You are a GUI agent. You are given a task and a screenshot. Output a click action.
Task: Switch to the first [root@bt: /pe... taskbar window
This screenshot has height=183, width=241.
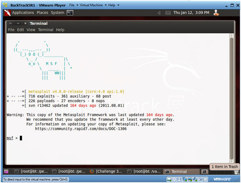click(x=31, y=171)
